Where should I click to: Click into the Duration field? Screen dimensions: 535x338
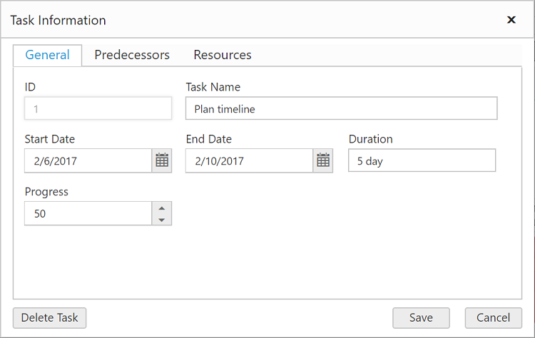[x=422, y=161]
